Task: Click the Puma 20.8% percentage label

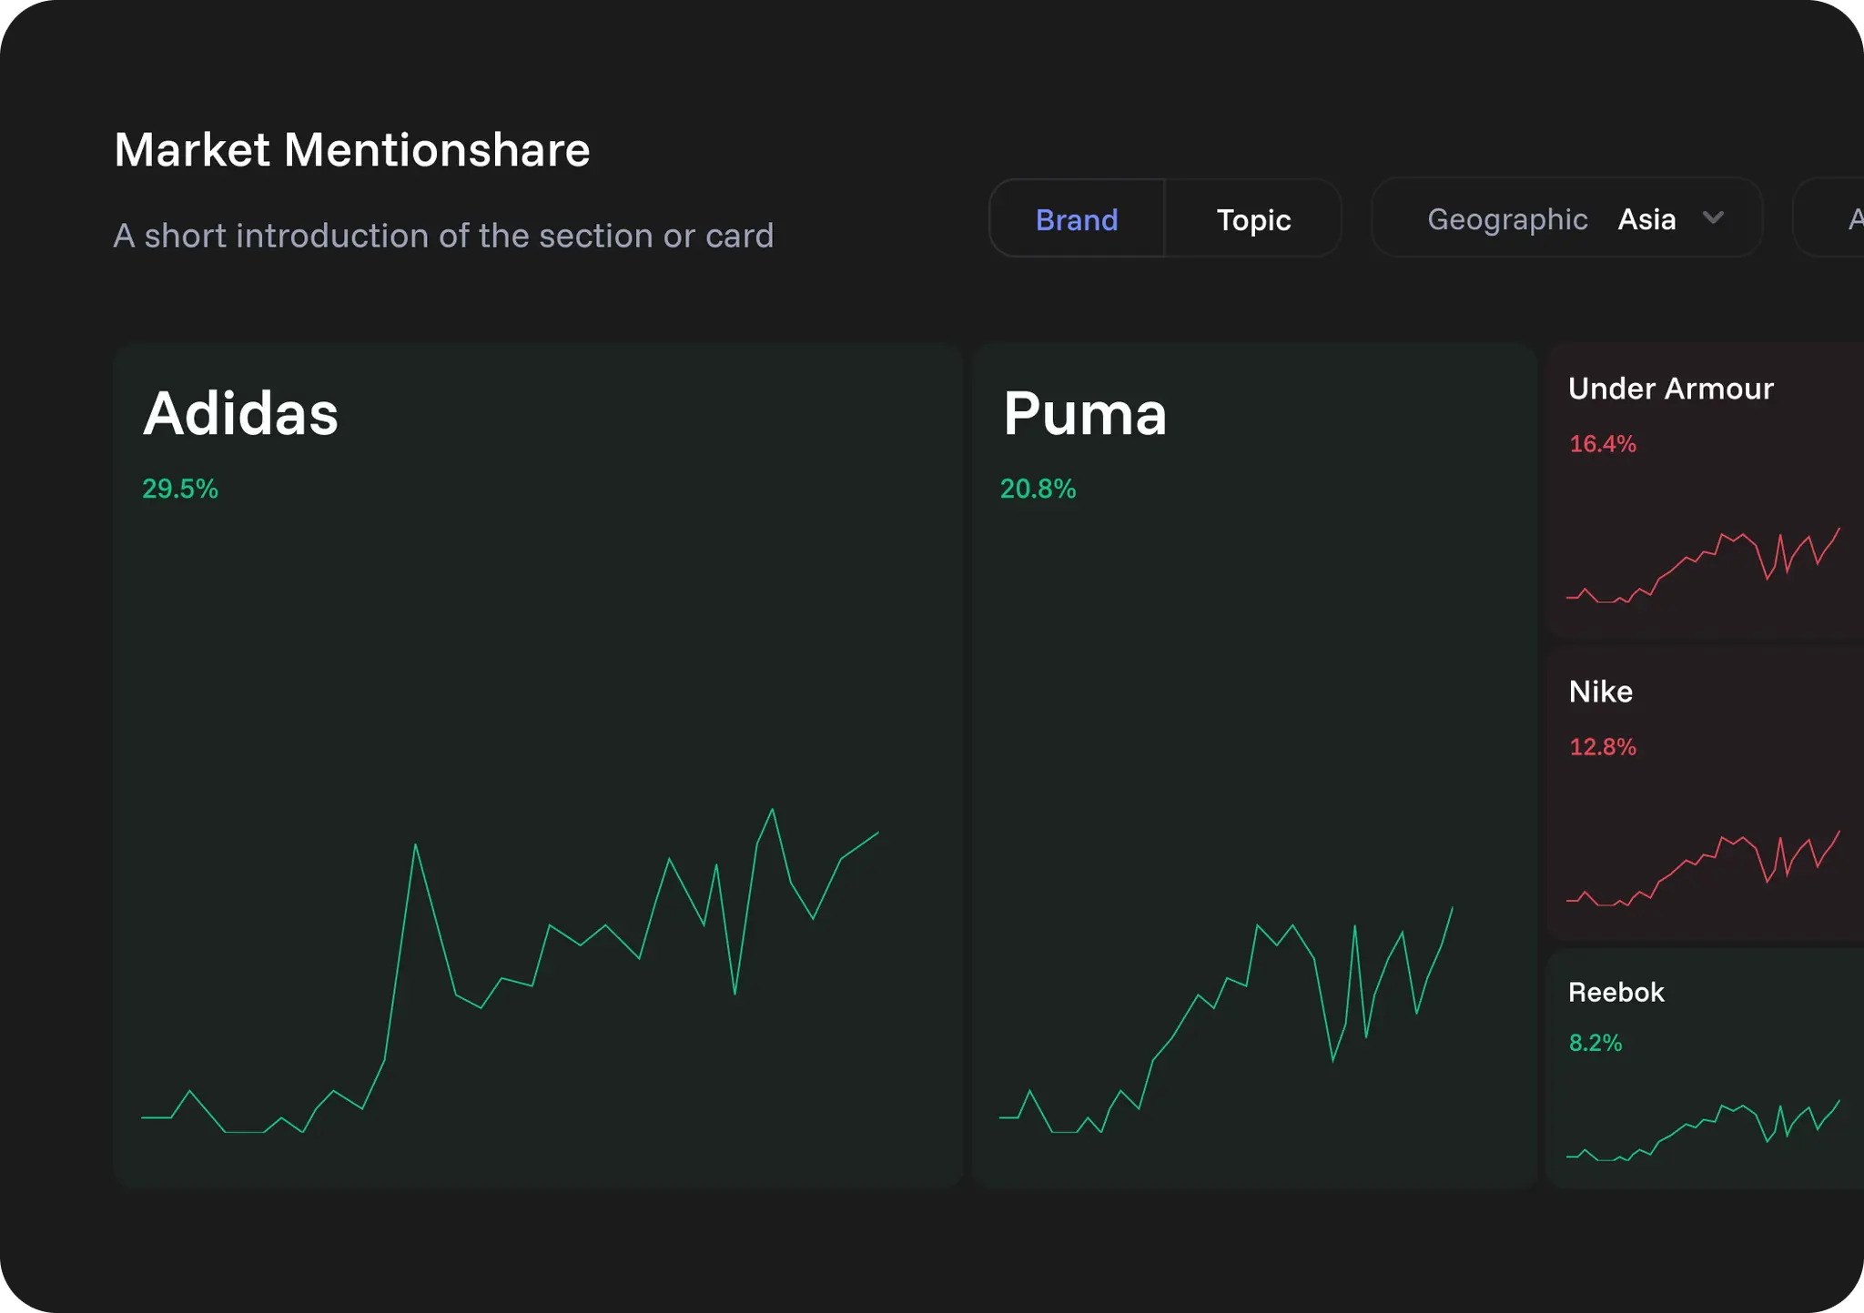Action: 1038,489
